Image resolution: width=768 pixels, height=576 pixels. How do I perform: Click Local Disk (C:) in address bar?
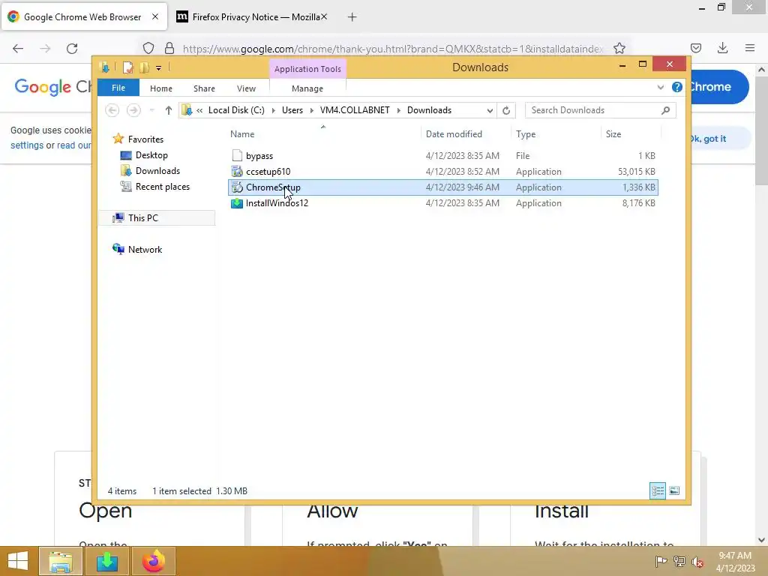(236, 110)
